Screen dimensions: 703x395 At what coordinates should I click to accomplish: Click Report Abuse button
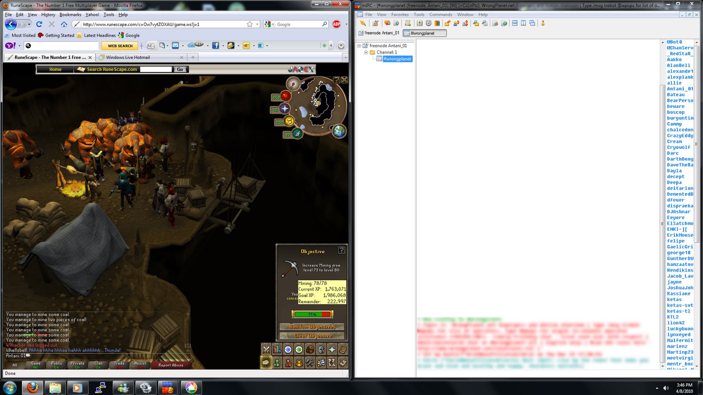point(171,365)
